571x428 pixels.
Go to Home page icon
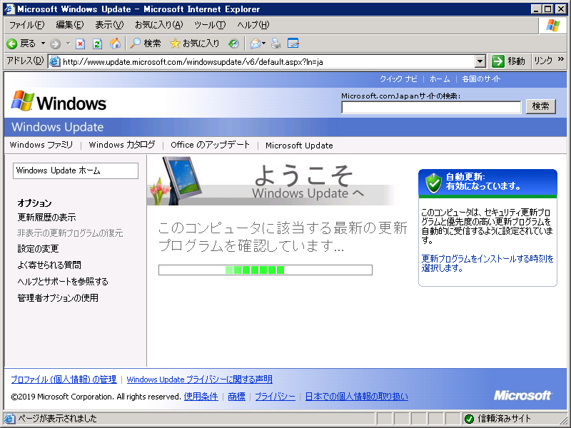coord(115,44)
